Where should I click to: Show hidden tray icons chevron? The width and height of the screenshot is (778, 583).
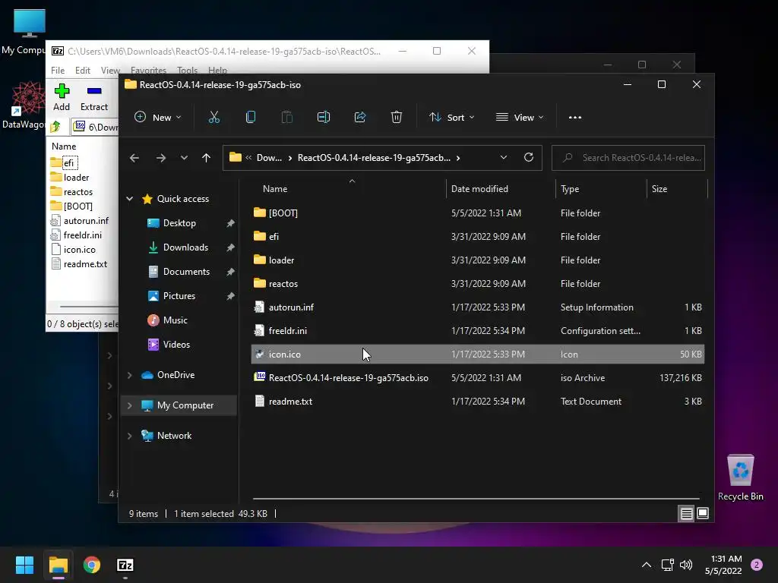[x=647, y=565]
